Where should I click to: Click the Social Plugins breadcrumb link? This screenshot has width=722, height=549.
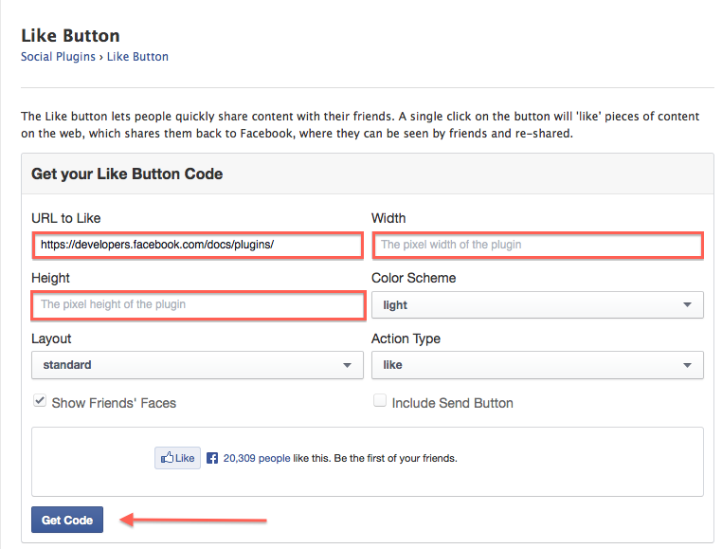tap(59, 57)
